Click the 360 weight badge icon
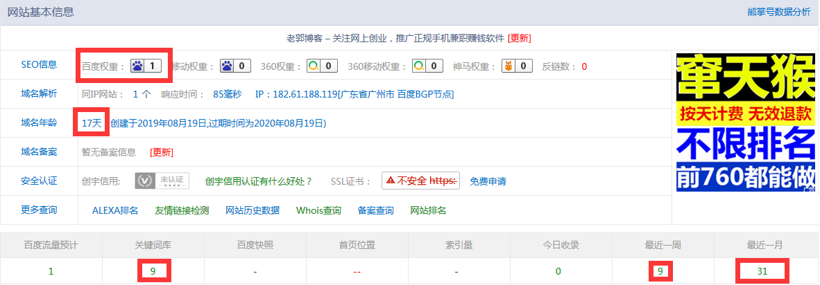This screenshot has height=285, width=820. click(322, 66)
